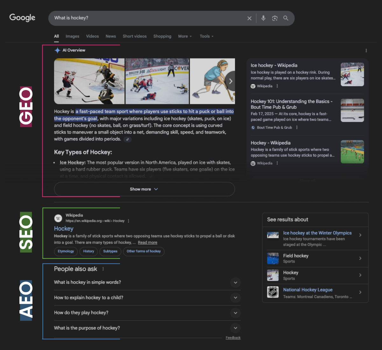The image size is (382, 350).
Task: Open 'Ice hockey - Wikipedia' source title
Action: 274,65
